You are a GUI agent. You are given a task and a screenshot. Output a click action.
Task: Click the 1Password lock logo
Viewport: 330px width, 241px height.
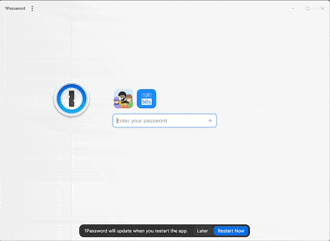72,99
